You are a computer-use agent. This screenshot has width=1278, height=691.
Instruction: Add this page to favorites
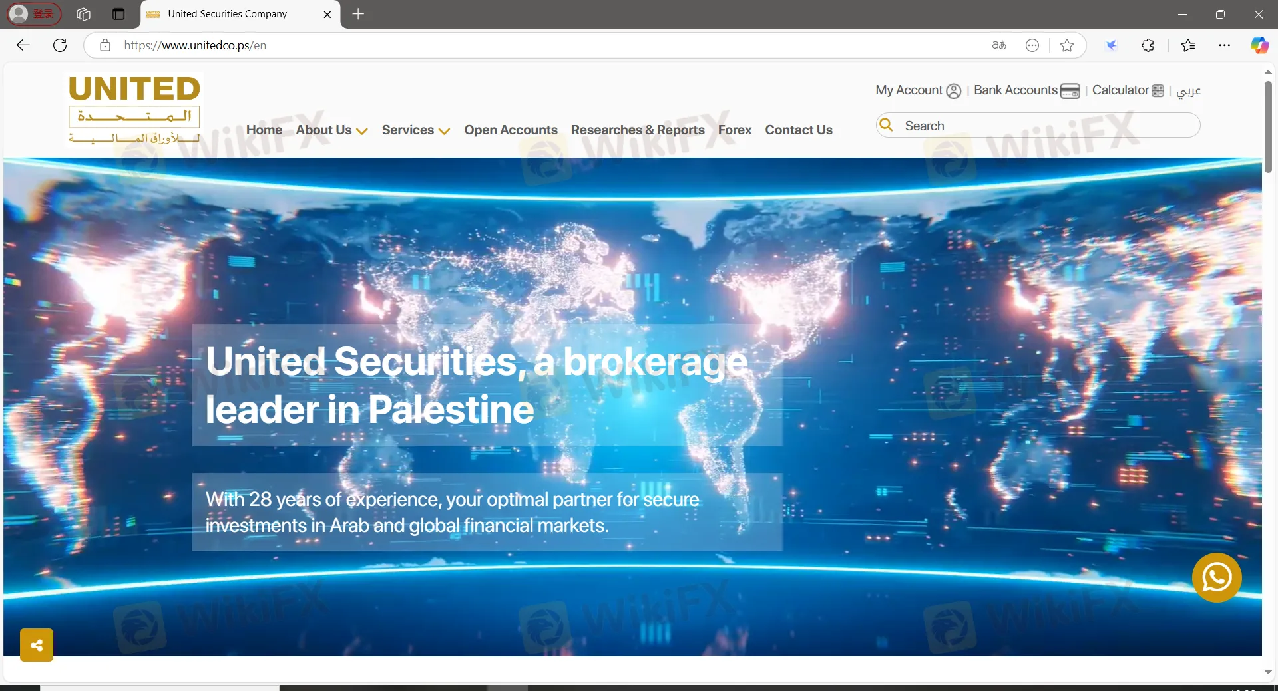[1067, 45]
